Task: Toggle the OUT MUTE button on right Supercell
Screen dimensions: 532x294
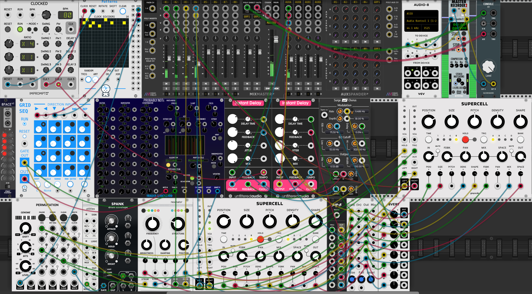Action: click(x=511, y=151)
